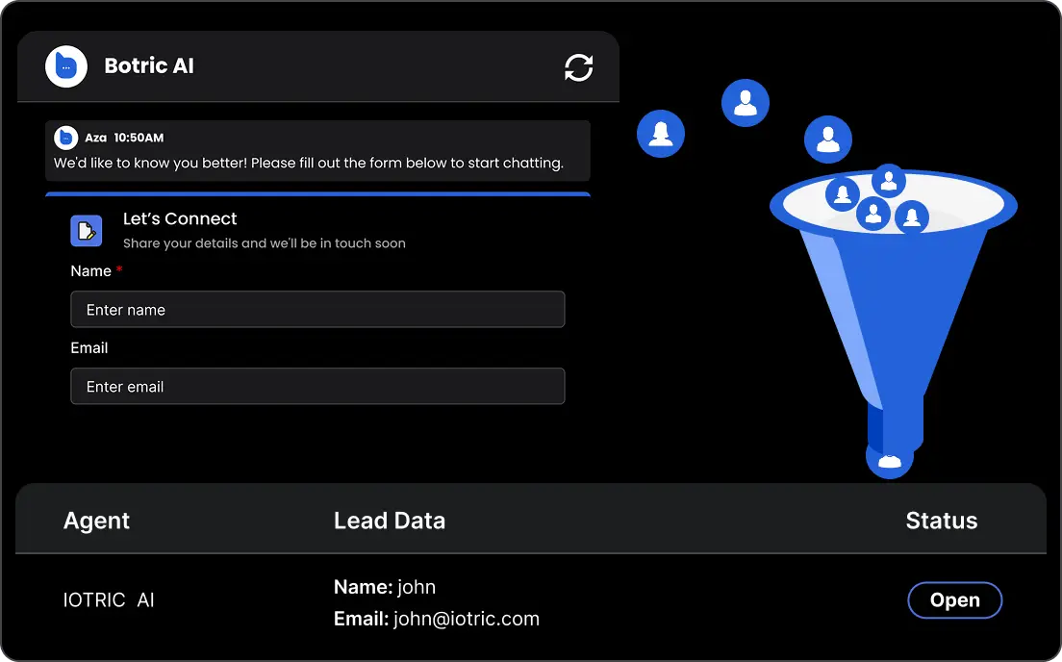The width and height of the screenshot is (1062, 662).
Task: Click the Email field label
Action: [89, 347]
